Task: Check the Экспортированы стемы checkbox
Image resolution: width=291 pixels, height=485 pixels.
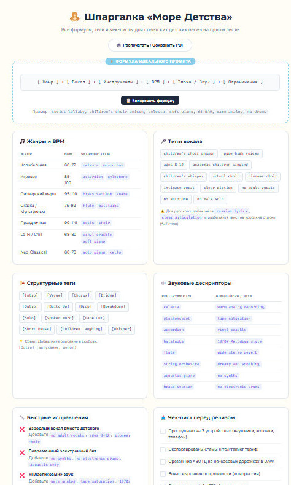Action: [x=163, y=449]
